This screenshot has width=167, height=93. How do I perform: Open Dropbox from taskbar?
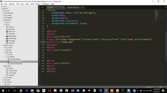(44, 91)
